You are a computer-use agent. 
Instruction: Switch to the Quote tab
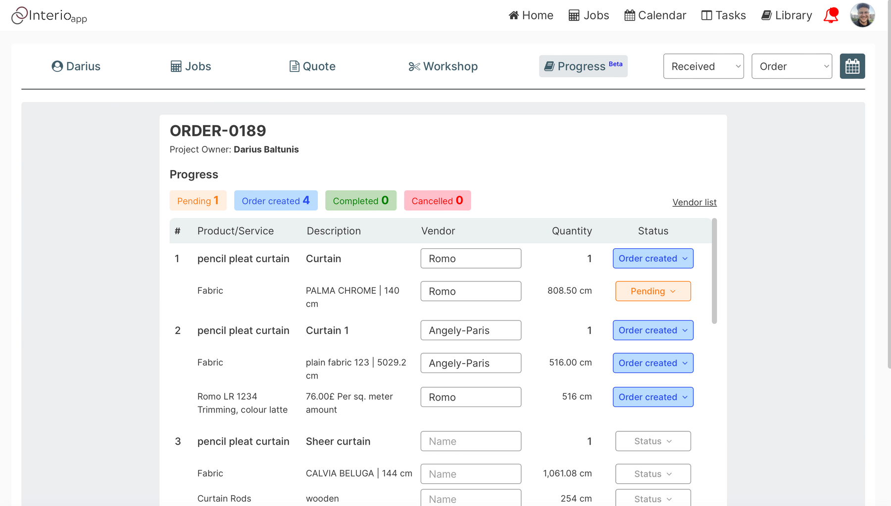[312, 66]
